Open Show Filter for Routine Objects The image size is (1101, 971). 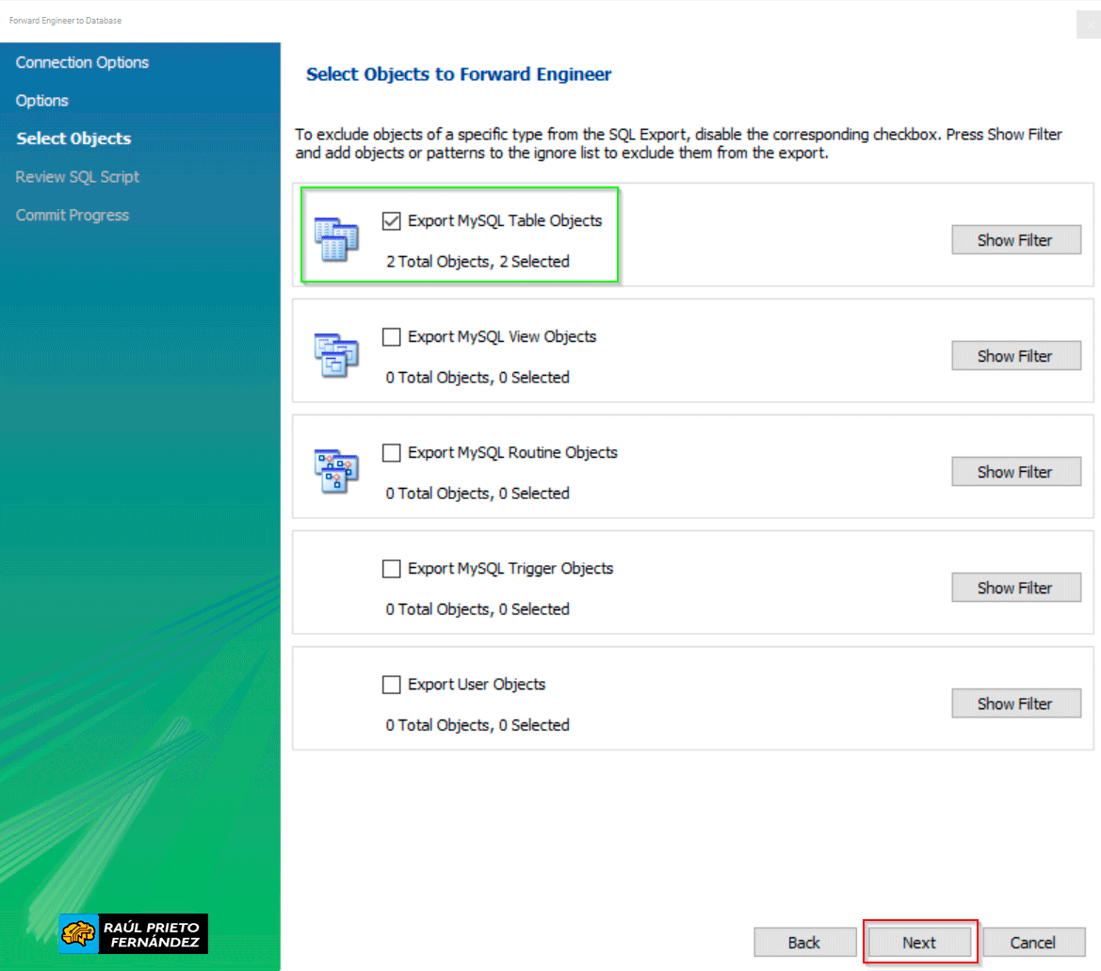click(x=1015, y=472)
